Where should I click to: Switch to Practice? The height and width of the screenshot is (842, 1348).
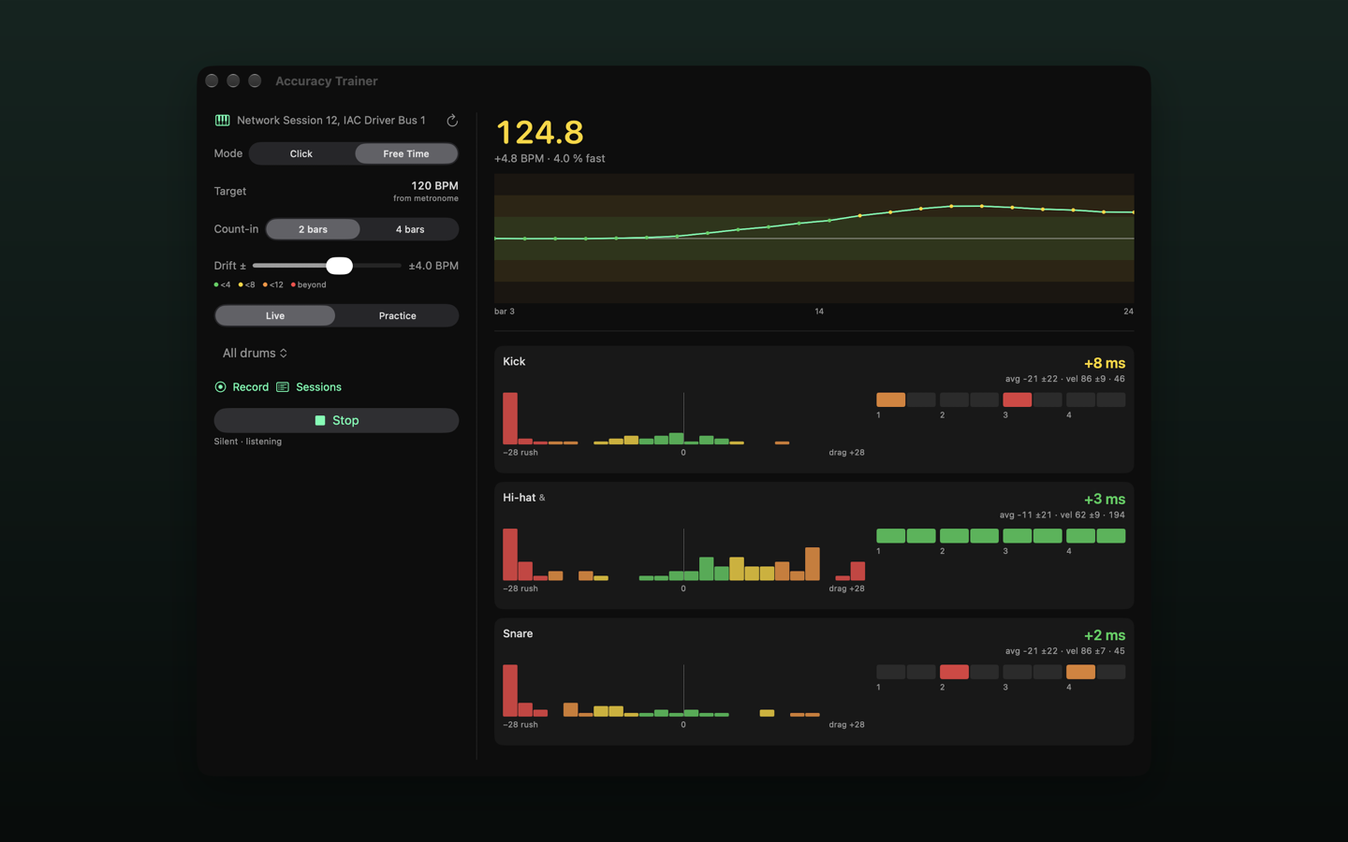tap(397, 315)
